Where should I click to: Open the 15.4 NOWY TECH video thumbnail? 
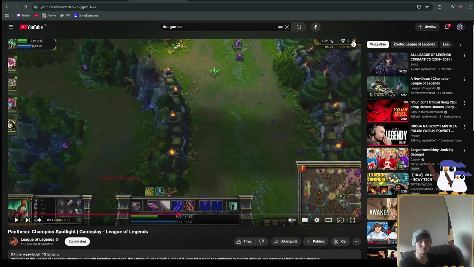pyautogui.click(x=388, y=183)
